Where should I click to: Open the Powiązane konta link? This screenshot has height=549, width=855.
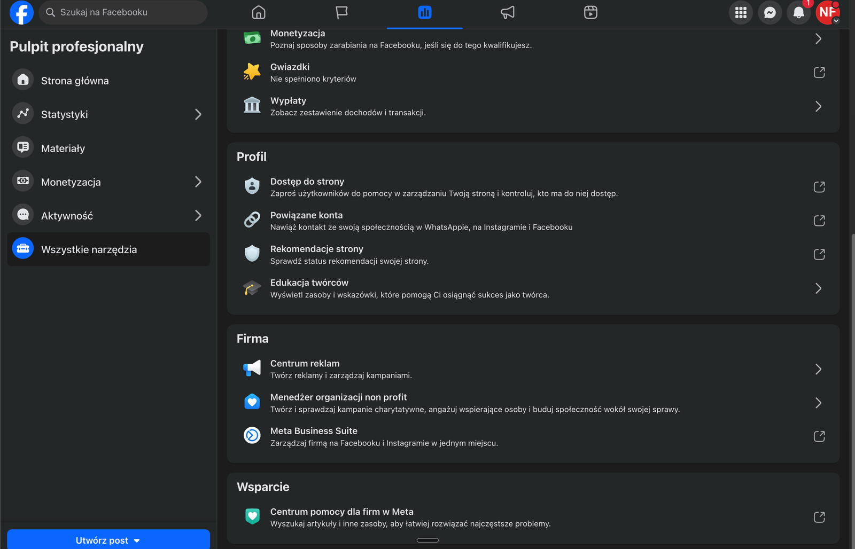[819, 220]
